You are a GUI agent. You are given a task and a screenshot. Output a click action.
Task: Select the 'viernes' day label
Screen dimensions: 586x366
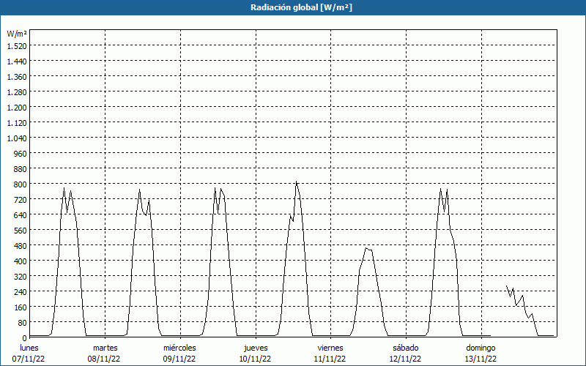(330, 348)
